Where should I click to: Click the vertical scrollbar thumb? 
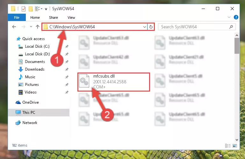[237, 46]
